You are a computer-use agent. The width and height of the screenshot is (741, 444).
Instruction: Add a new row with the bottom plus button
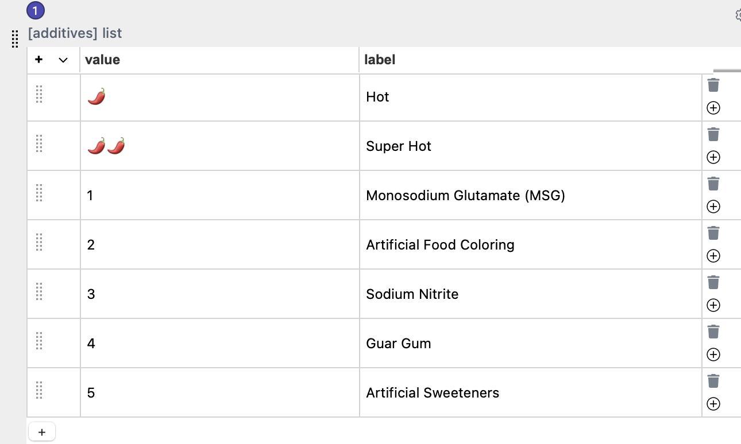pos(41,431)
